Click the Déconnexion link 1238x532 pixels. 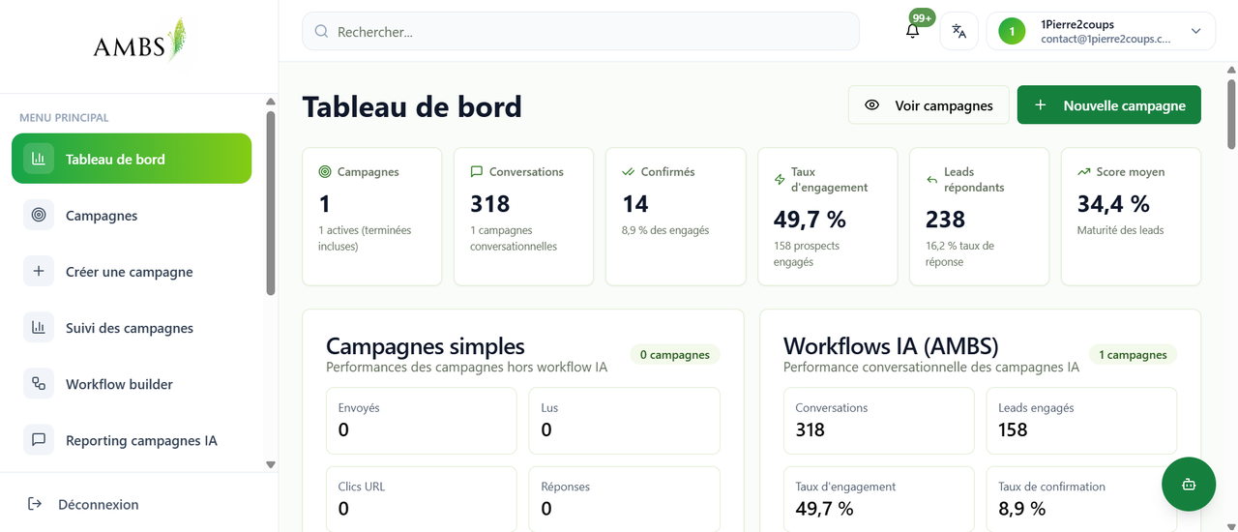click(98, 504)
